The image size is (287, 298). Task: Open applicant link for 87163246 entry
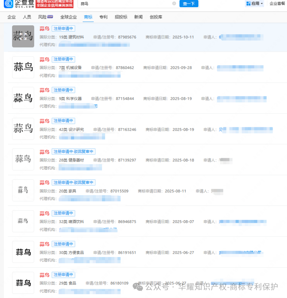tap(246, 129)
